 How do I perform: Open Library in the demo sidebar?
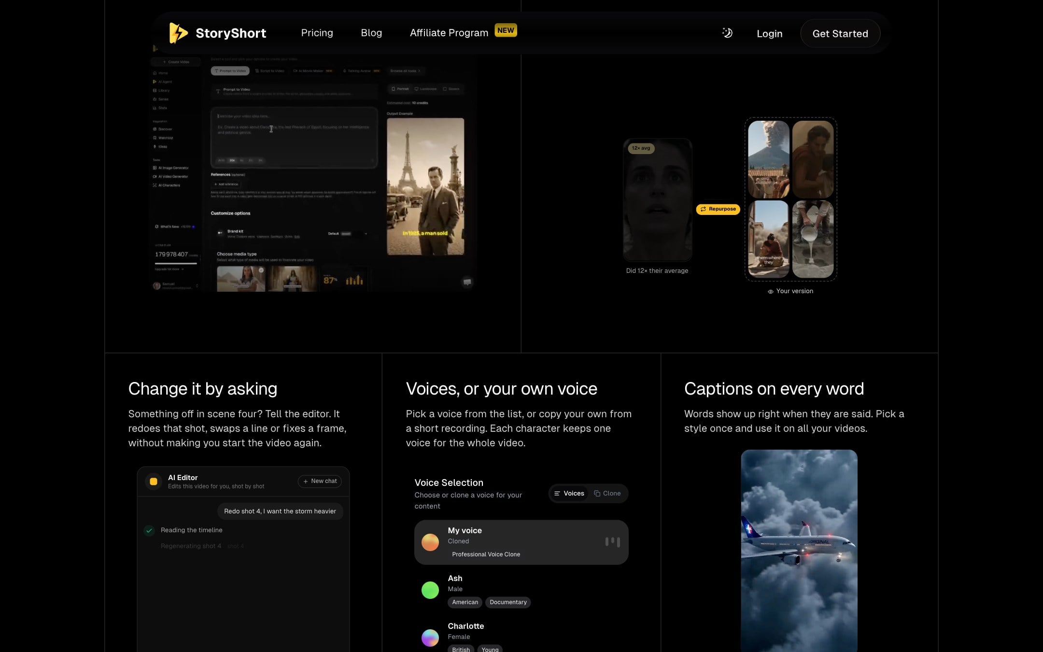coord(161,90)
